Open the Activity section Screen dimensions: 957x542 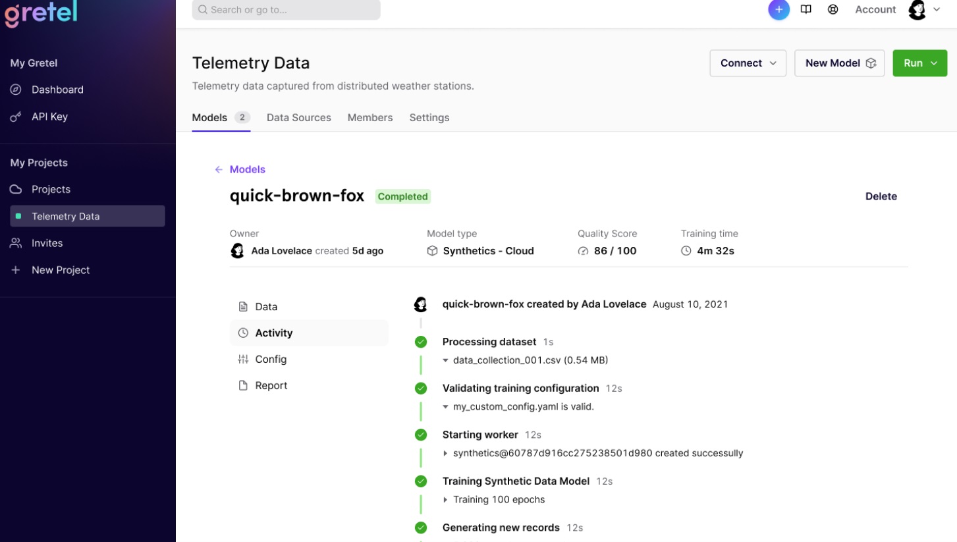pos(309,333)
